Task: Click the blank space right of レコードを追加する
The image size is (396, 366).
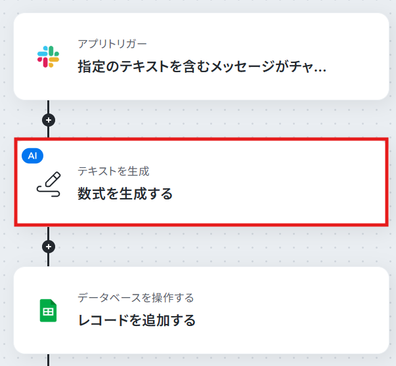Action: pyautogui.click(x=290, y=320)
